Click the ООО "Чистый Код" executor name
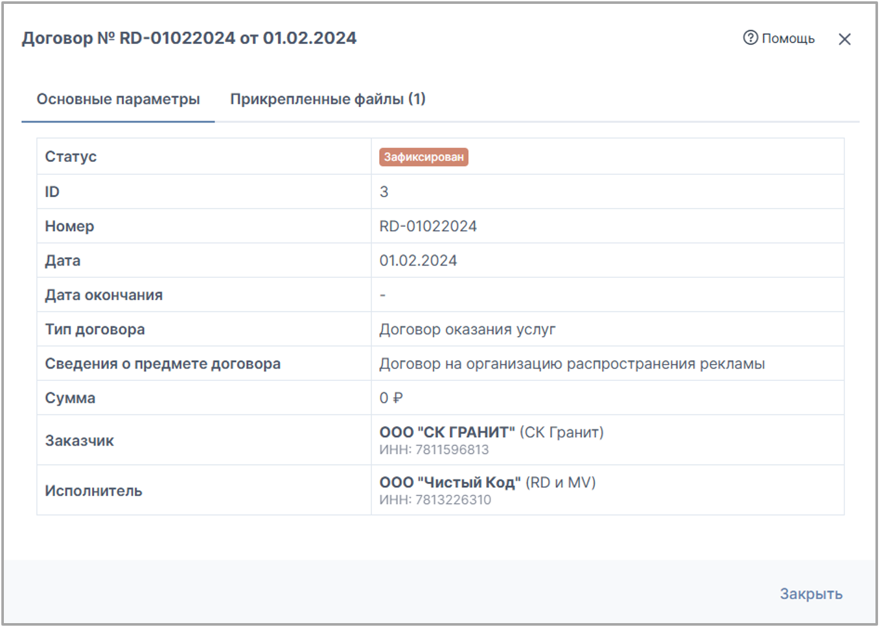The width and height of the screenshot is (880, 627). coord(450,483)
